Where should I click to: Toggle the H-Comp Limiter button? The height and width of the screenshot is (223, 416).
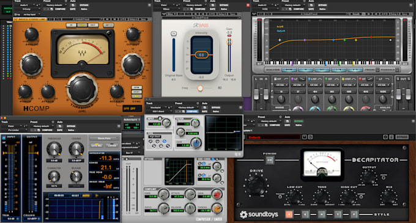(x=108, y=25)
